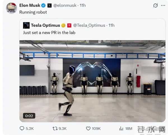Open the Tesla Optimus display name link
This screenshot has width=168, height=135.
(x=46, y=25)
